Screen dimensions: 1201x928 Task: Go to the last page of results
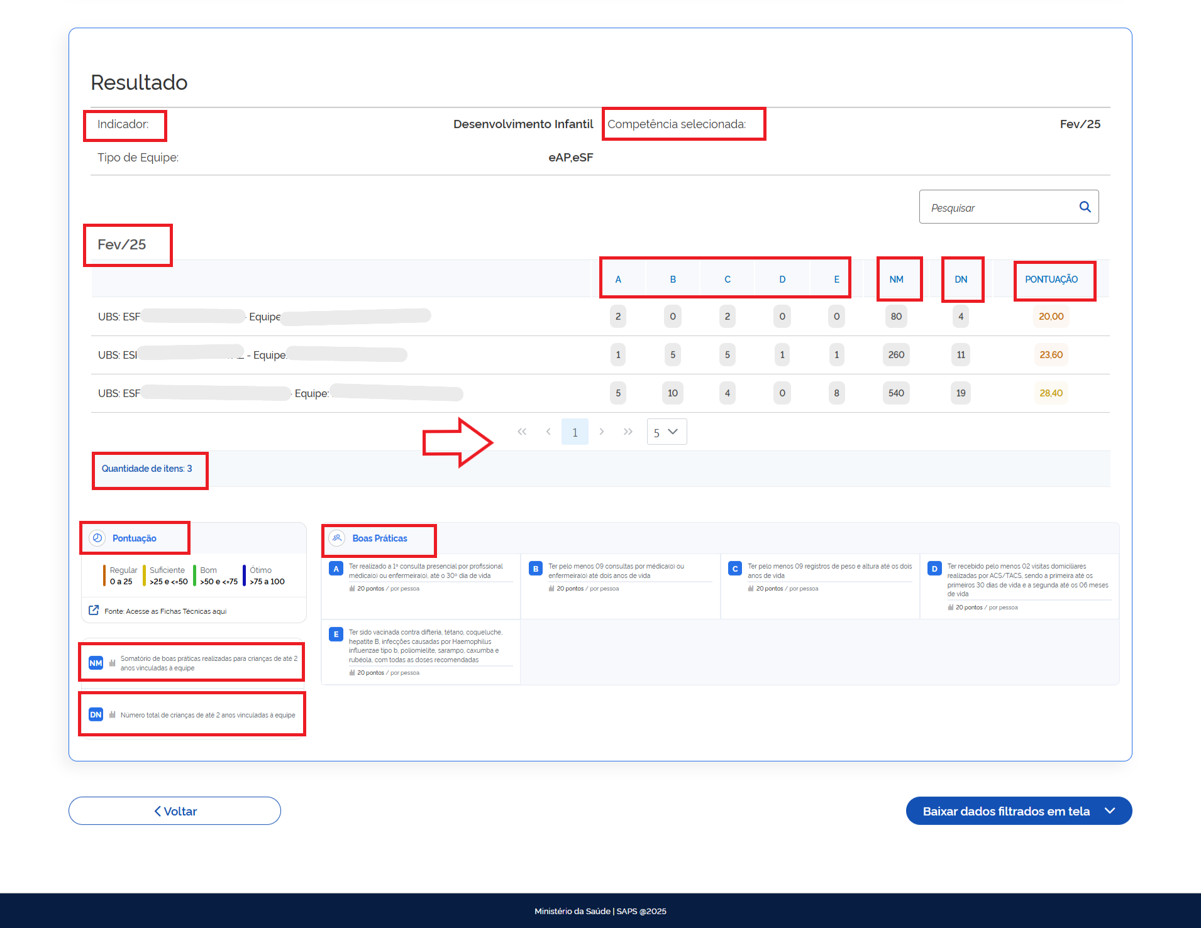(628, 432)
